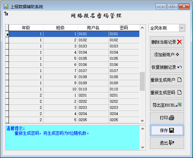
Task: Click the 用户名 column header
Action: [93, 28]
